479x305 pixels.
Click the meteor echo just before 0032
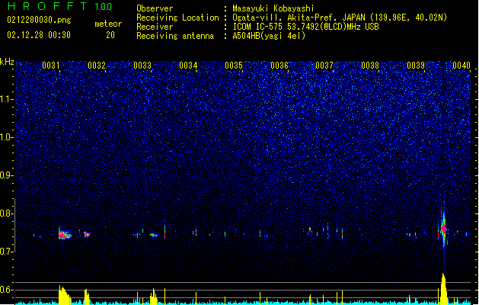[87, 234]
